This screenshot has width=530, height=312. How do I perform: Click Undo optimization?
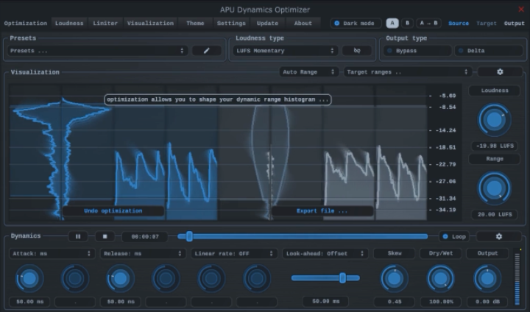(x=113, y=211)
